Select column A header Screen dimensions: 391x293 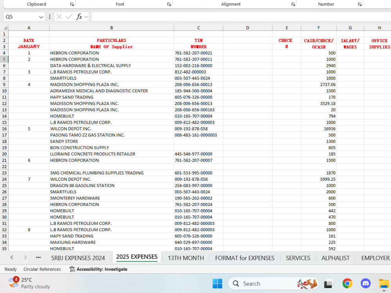[x=29, y=28]
